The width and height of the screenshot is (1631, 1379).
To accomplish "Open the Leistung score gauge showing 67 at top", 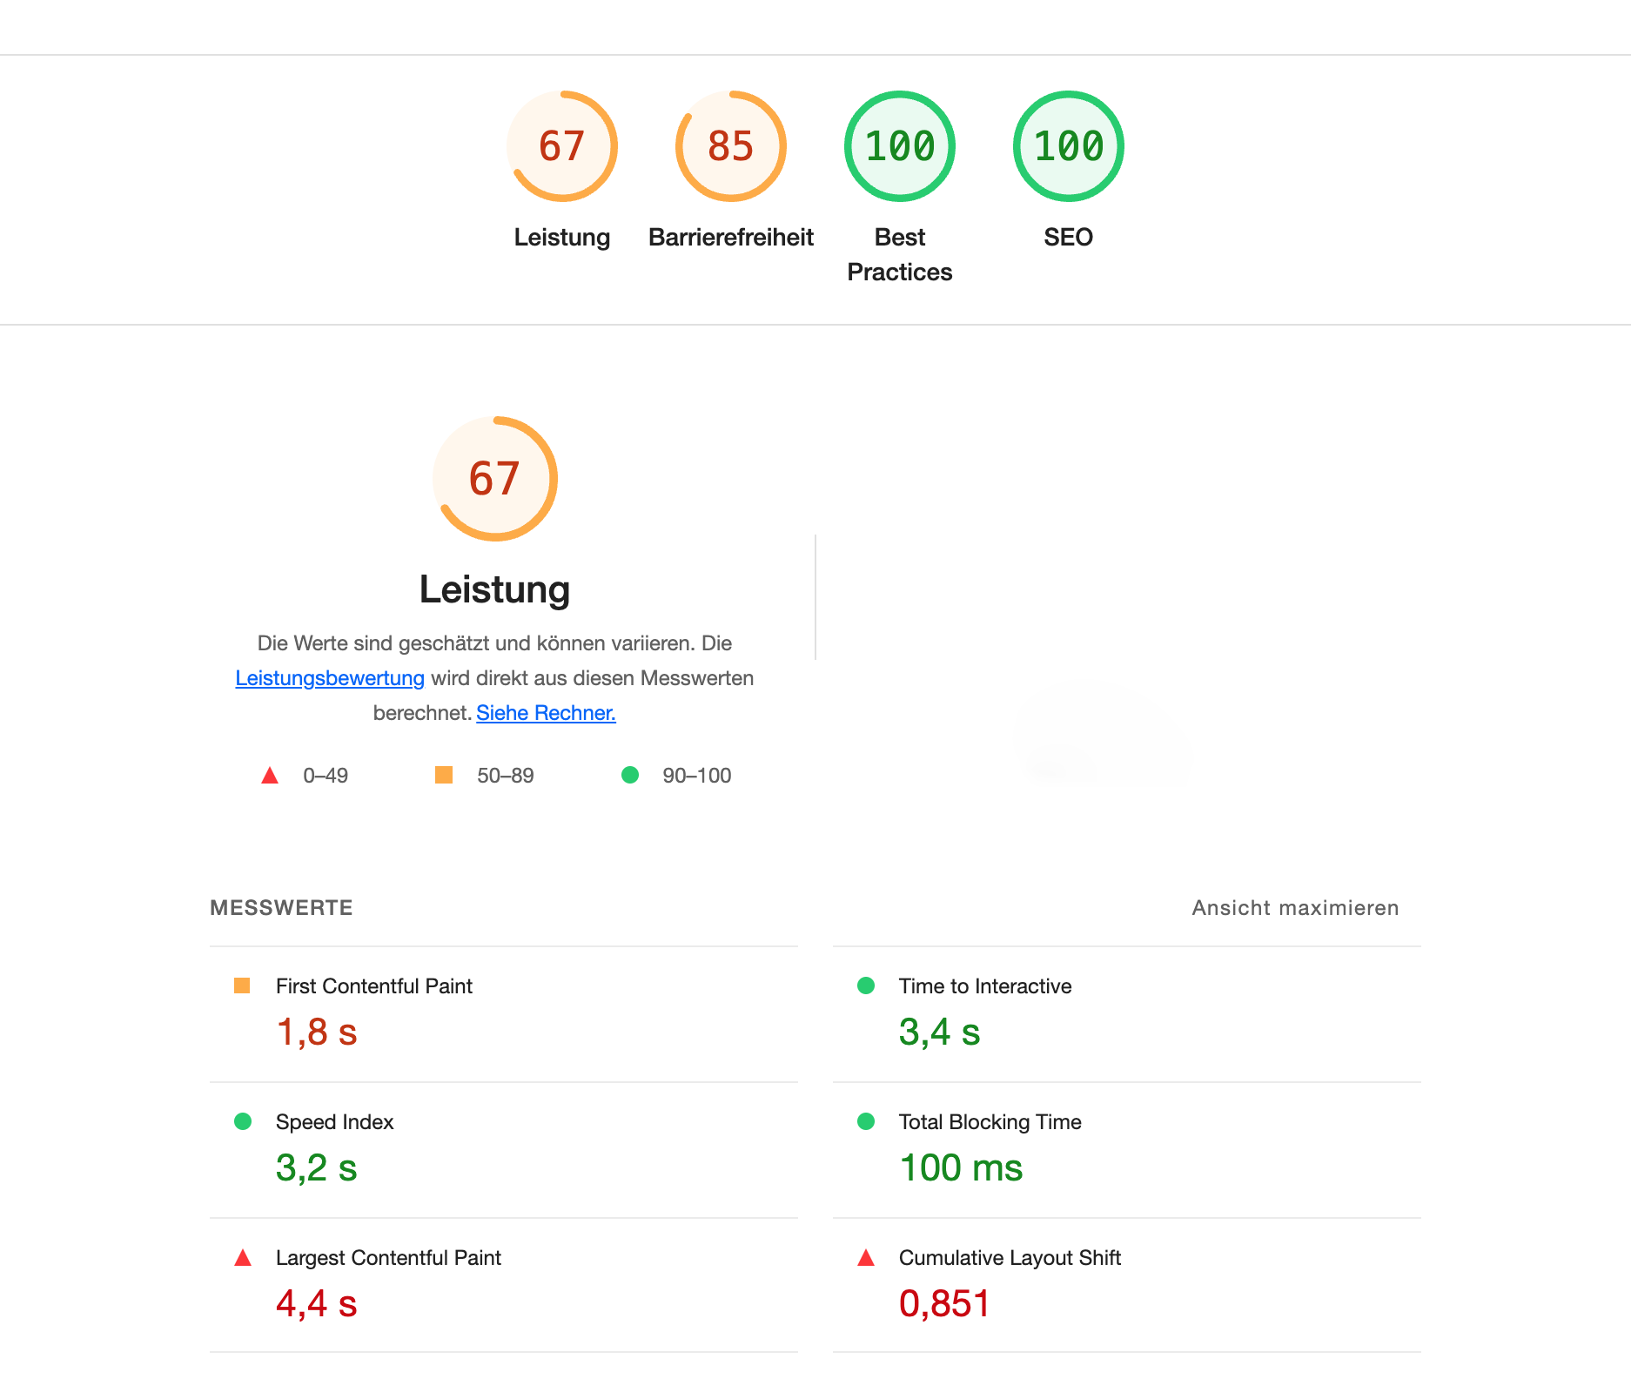I will pos(562,146).
